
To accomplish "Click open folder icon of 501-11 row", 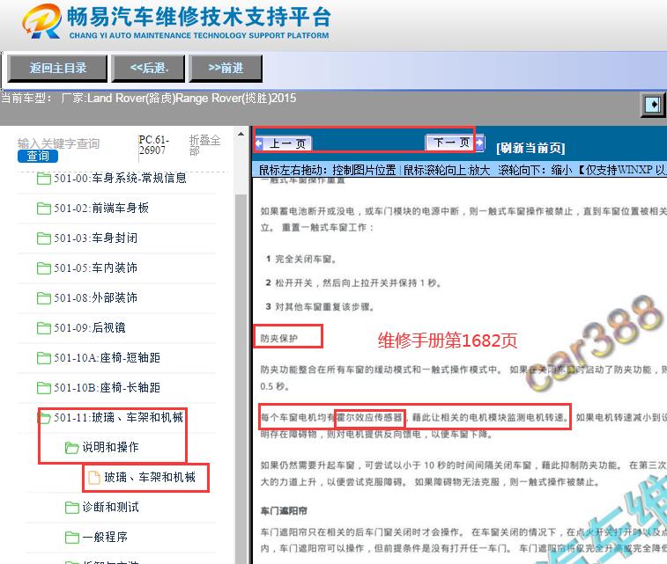I will pos(43,418).
